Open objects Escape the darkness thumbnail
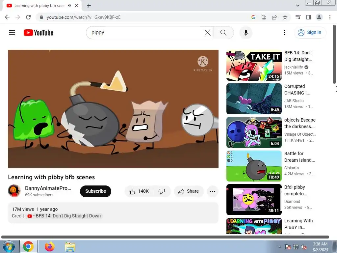This screenshot has width=337, height=253. coord(254,132)
